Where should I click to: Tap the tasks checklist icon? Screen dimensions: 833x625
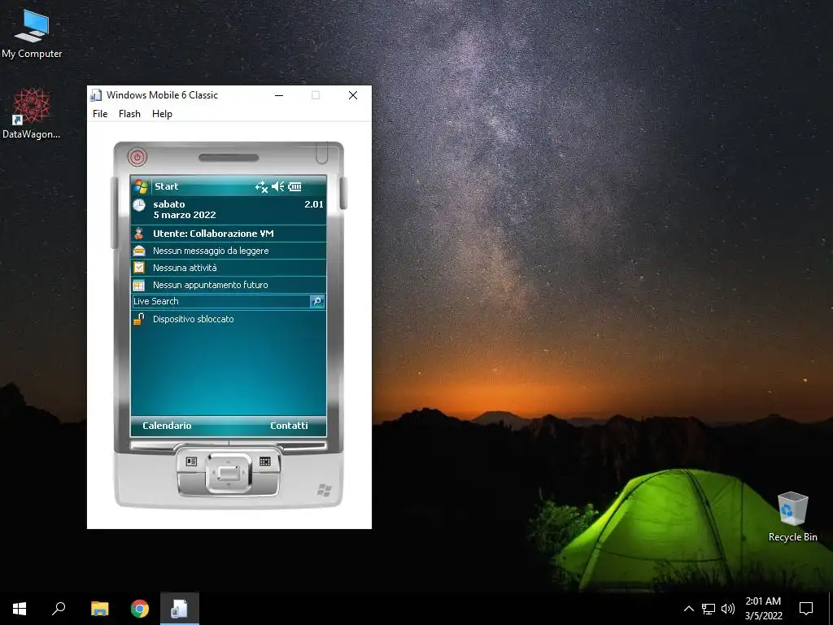click(139, 267)
